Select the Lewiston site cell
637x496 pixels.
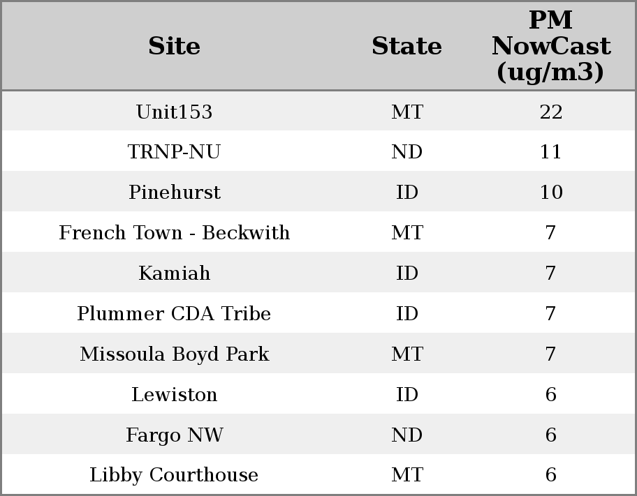click(174, 395)
